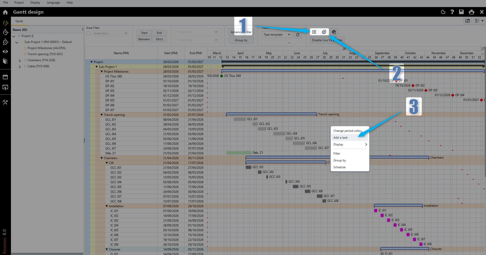The image size is (486, 255).
Task: Toggle the Between filter mode button
Action: point(144,39)
